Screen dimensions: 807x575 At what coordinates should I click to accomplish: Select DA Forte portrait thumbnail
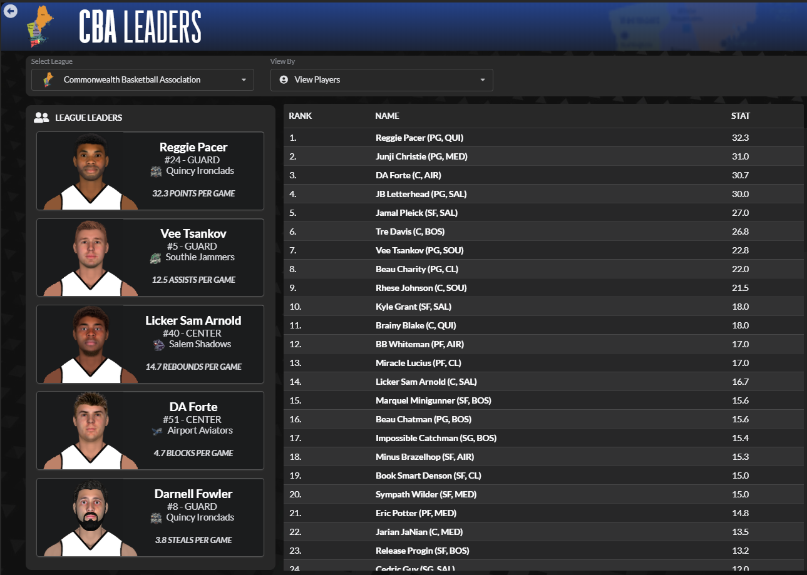(91, 431)
